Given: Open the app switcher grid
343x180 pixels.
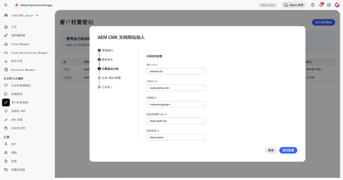Looking at the screenshot, I should 329,5.
